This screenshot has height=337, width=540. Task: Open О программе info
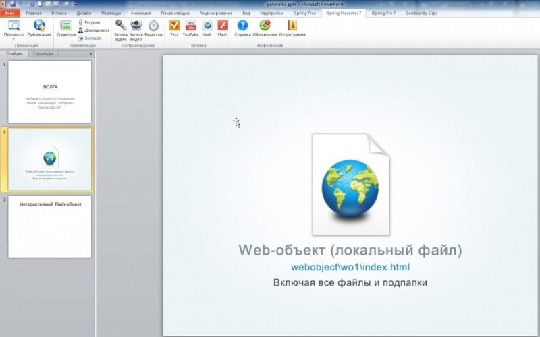(292, 28)
